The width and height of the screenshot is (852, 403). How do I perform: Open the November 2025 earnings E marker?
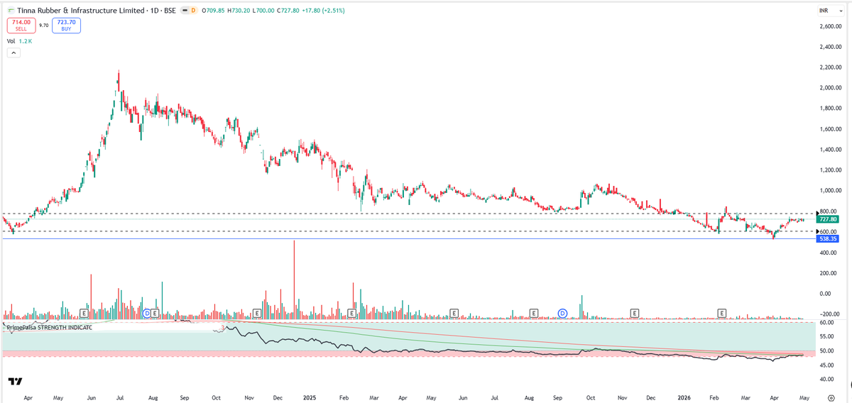click(635, 312)
